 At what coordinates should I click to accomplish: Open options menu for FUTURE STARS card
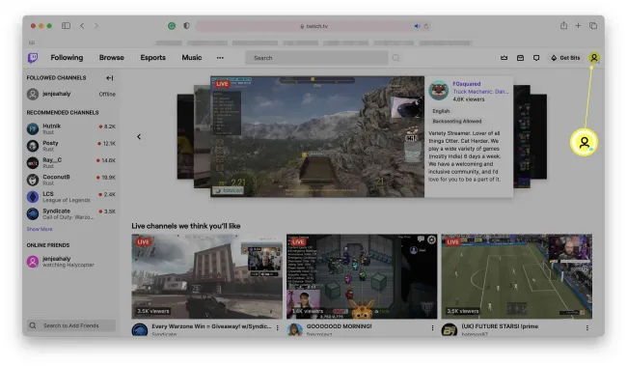[587, 328]
